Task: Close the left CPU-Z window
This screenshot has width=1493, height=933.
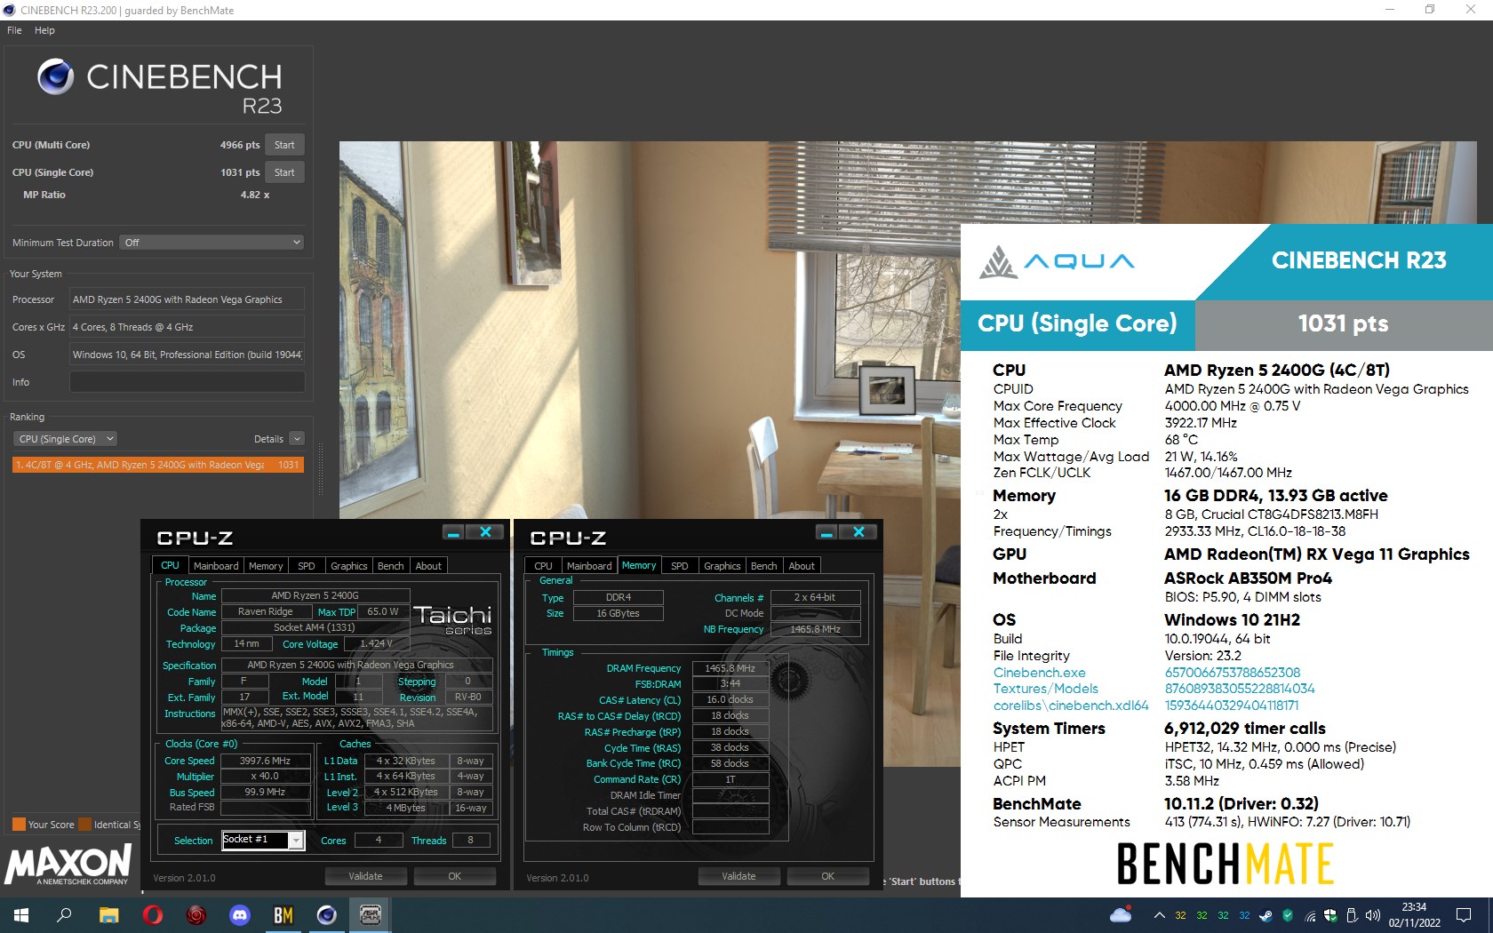Action: click(485, 532)
